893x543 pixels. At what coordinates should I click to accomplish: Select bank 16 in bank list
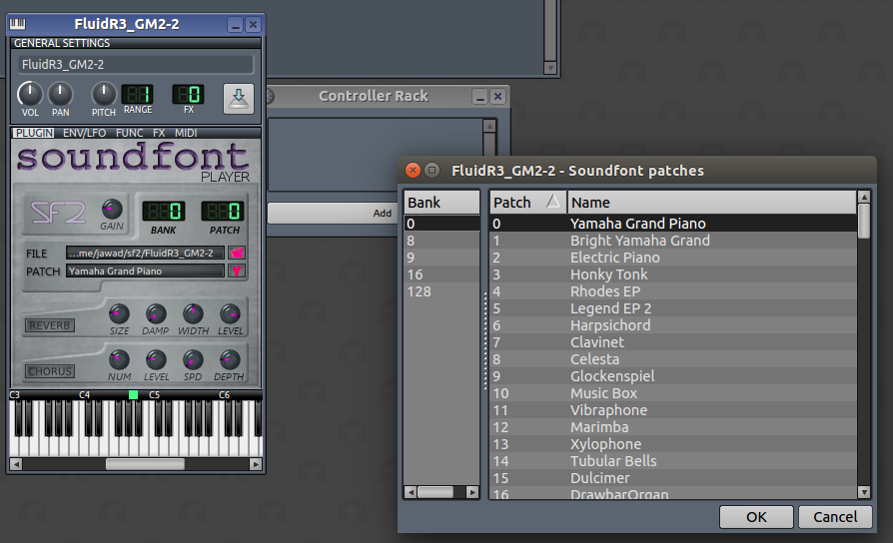coord(442,274)
